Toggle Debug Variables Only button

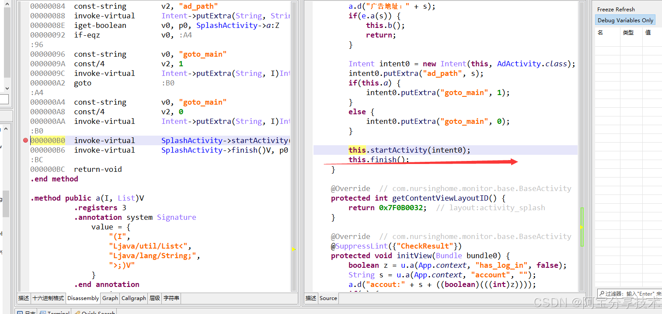[x=625, y=20]
